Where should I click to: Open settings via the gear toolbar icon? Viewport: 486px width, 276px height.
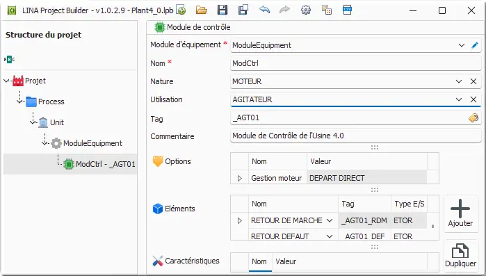coord(306,10)
